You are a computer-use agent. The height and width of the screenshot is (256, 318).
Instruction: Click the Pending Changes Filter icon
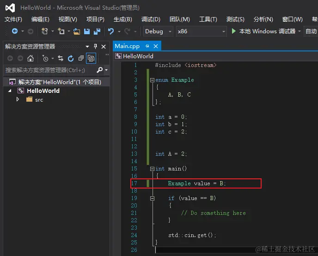tap(45, 58)
